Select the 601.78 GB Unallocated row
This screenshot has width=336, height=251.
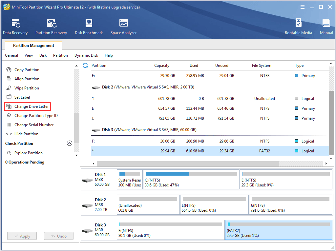[210, 98]
